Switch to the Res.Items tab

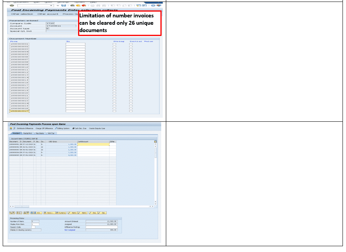(40, 133)
